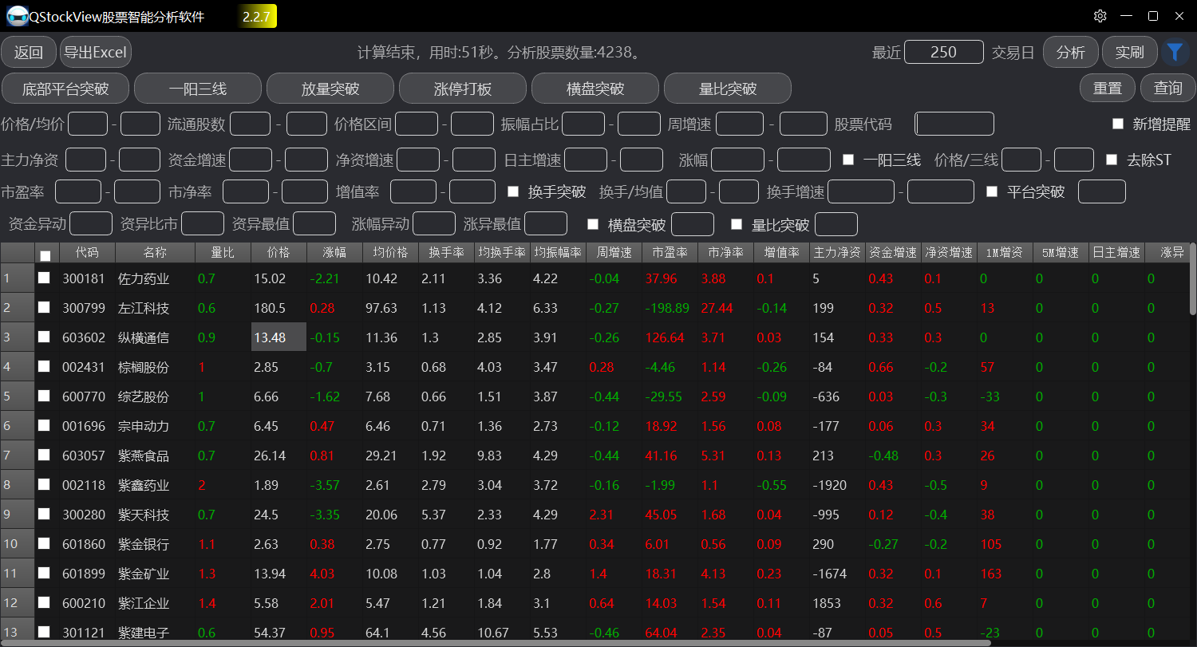The width and height of the screenshot is (1197, 647).
Task: Toggle the 横盘突破 filter checkbox
Action: click(593, 224)
